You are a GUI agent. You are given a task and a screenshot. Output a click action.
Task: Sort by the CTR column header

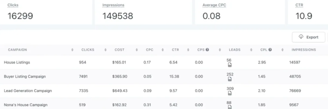[x=175, y=50]
